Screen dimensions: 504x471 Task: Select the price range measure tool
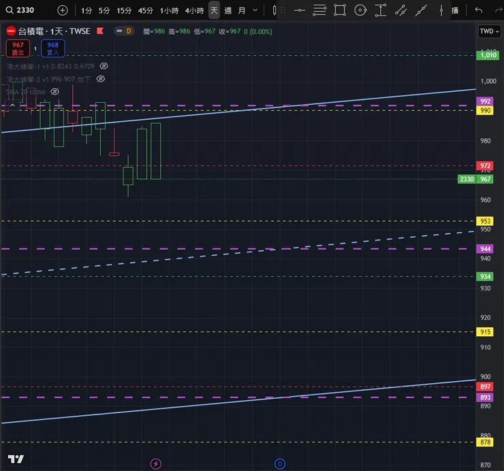381,10
